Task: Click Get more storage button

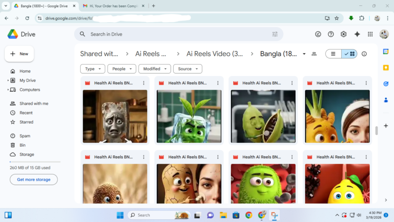Action: point(33,179)
